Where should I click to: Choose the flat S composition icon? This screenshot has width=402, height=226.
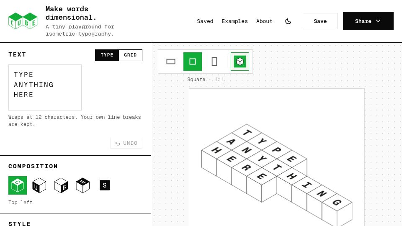pyautogui.click(x=105, y=185)
